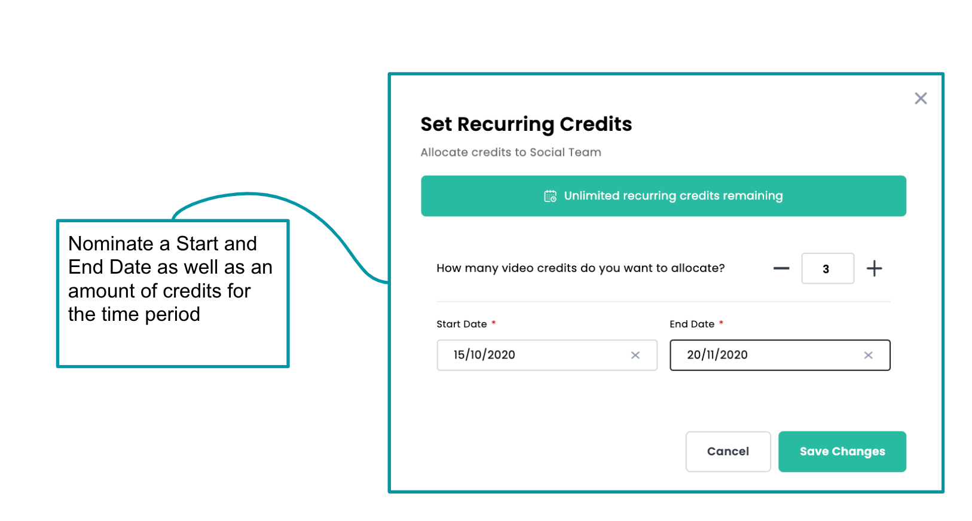This screenshot has height=521, width=972.
Task: Click the Start Date label
Action: (461, 324)
